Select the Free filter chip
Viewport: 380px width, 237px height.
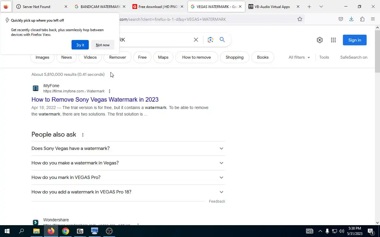coord(142,57)
